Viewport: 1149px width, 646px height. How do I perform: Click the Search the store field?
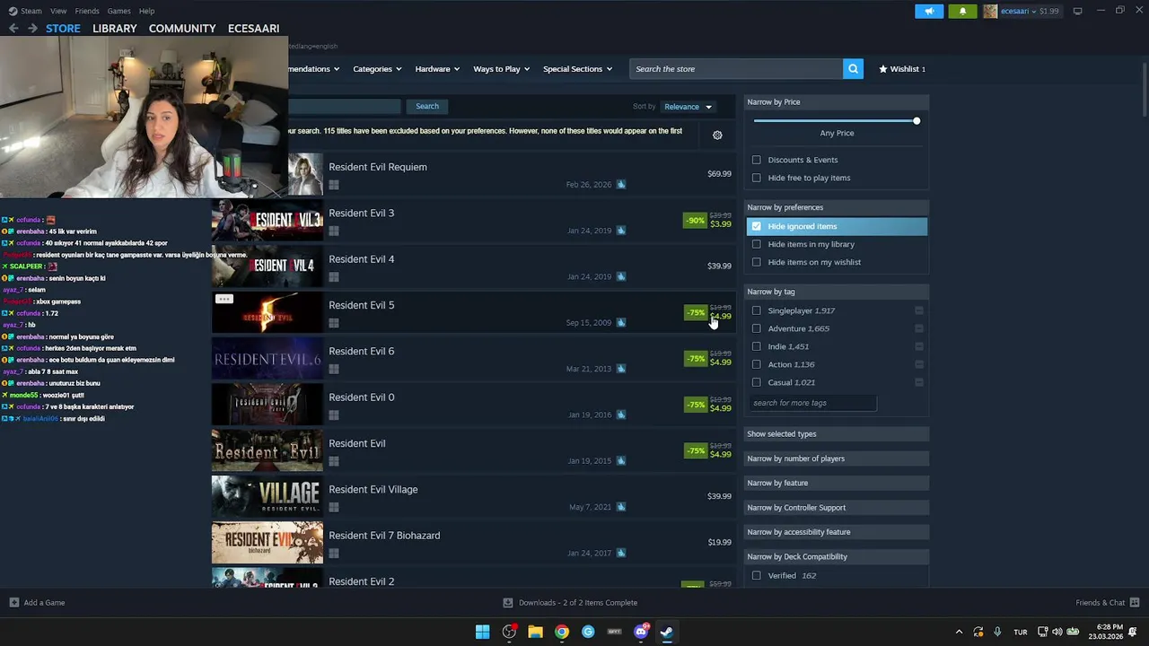[x=736, y=69]
